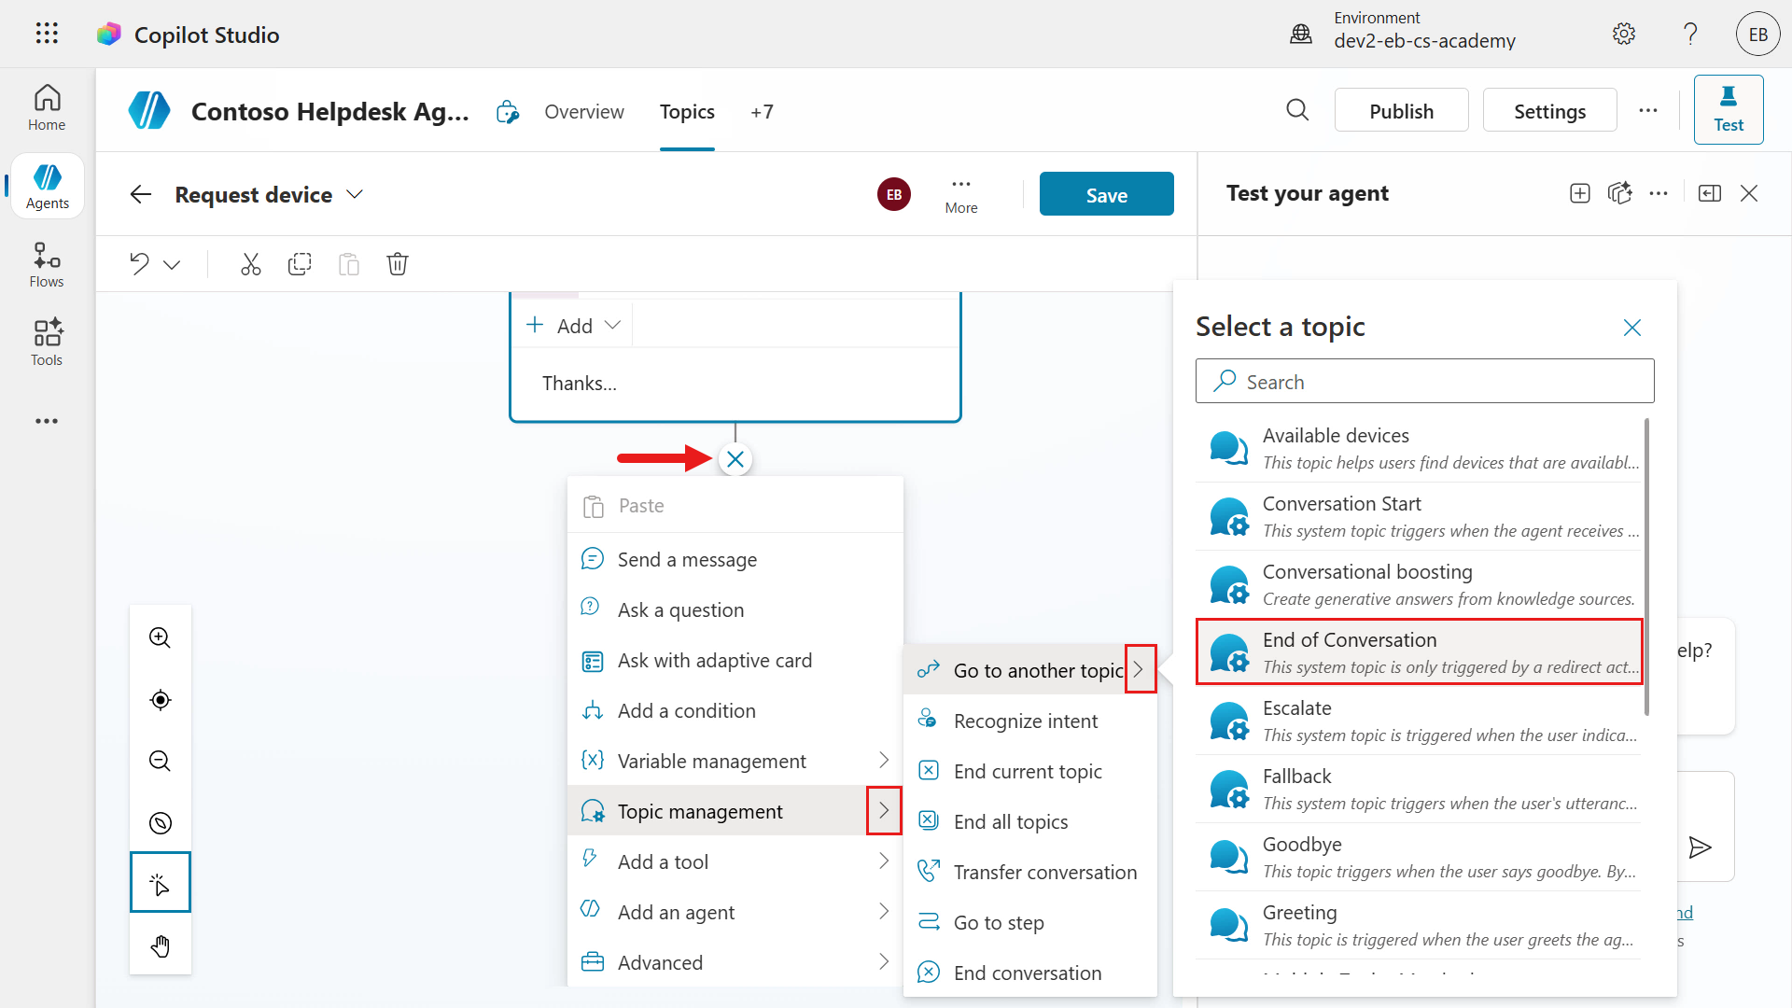The image size is (1792, 1008).
Task: Open the Flows section in the sidebar
Action: (46, 263)
